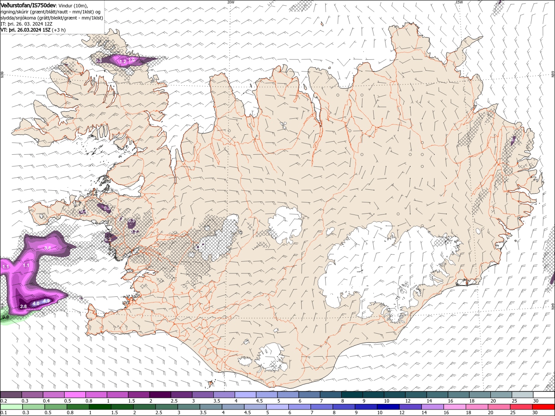The height and width of the screenshot is (416, 555).
Task: Click the 0.6 value in western pink area
Action: pyautogui.click(x=48, y=248)
